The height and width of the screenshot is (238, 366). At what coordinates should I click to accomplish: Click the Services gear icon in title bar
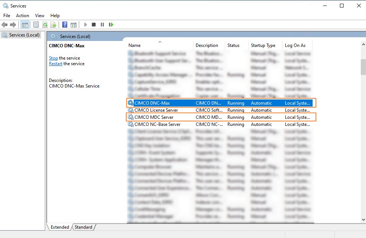click(5, 6)
